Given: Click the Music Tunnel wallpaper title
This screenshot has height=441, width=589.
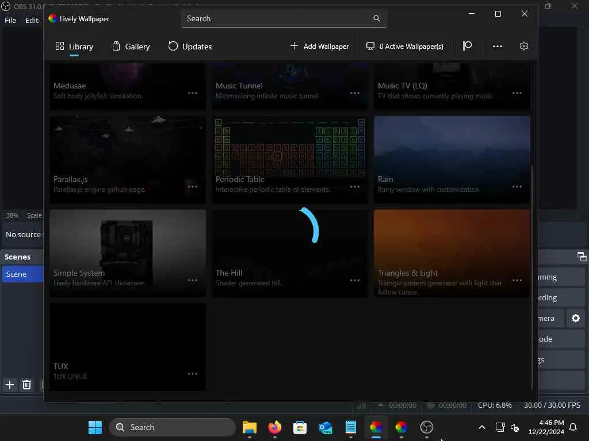Looking at the screenshot, I should click(x=239, y=86).
